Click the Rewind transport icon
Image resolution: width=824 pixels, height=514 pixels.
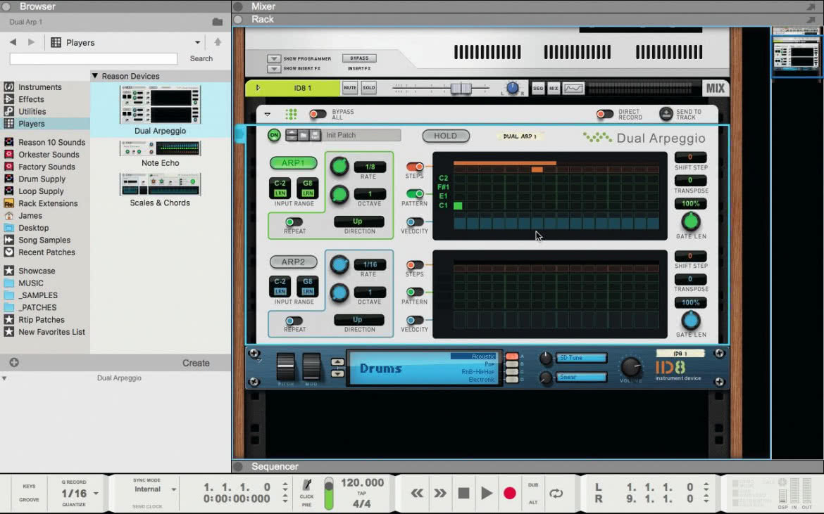417,493
